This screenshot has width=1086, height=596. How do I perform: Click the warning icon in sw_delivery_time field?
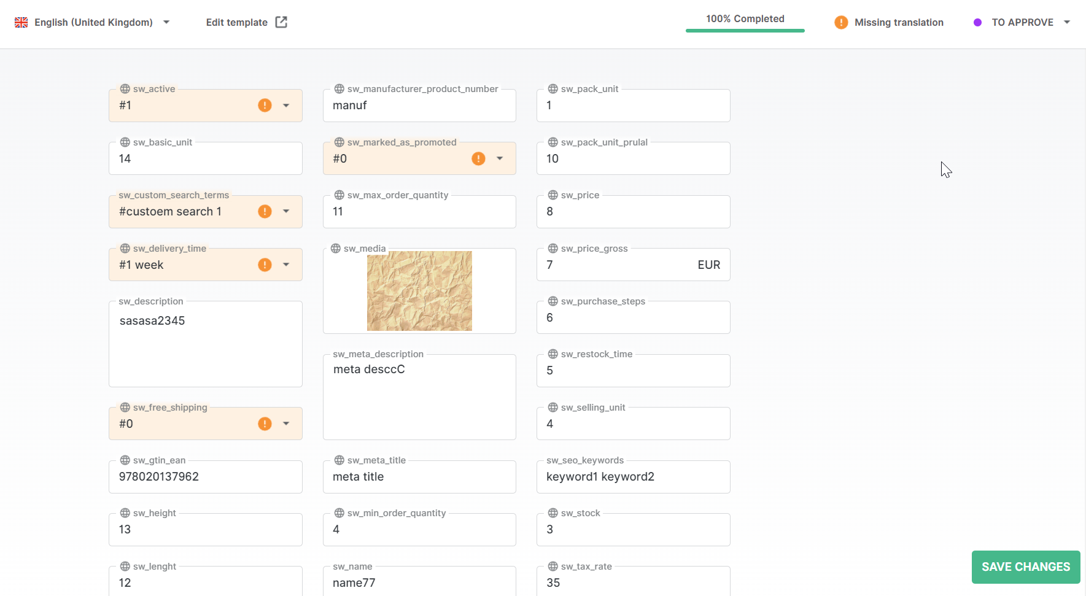click(x=265, y=265)
